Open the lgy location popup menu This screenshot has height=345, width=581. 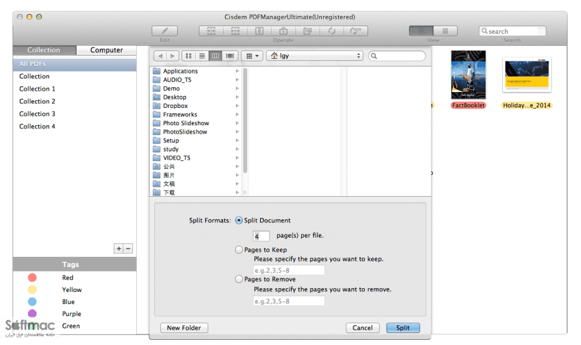click(314, 56)
